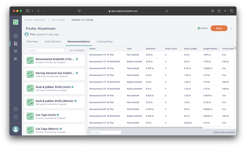Click the Safari address bar
The width and height of the screenshot is (246, 148).
[x=123, y=11]
